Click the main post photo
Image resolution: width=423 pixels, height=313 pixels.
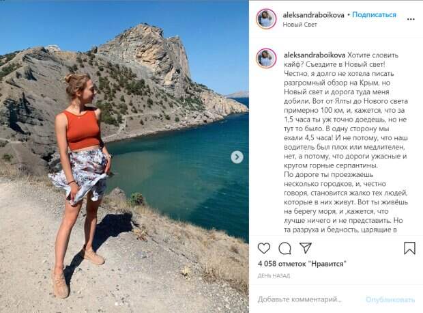pos(124,156)
